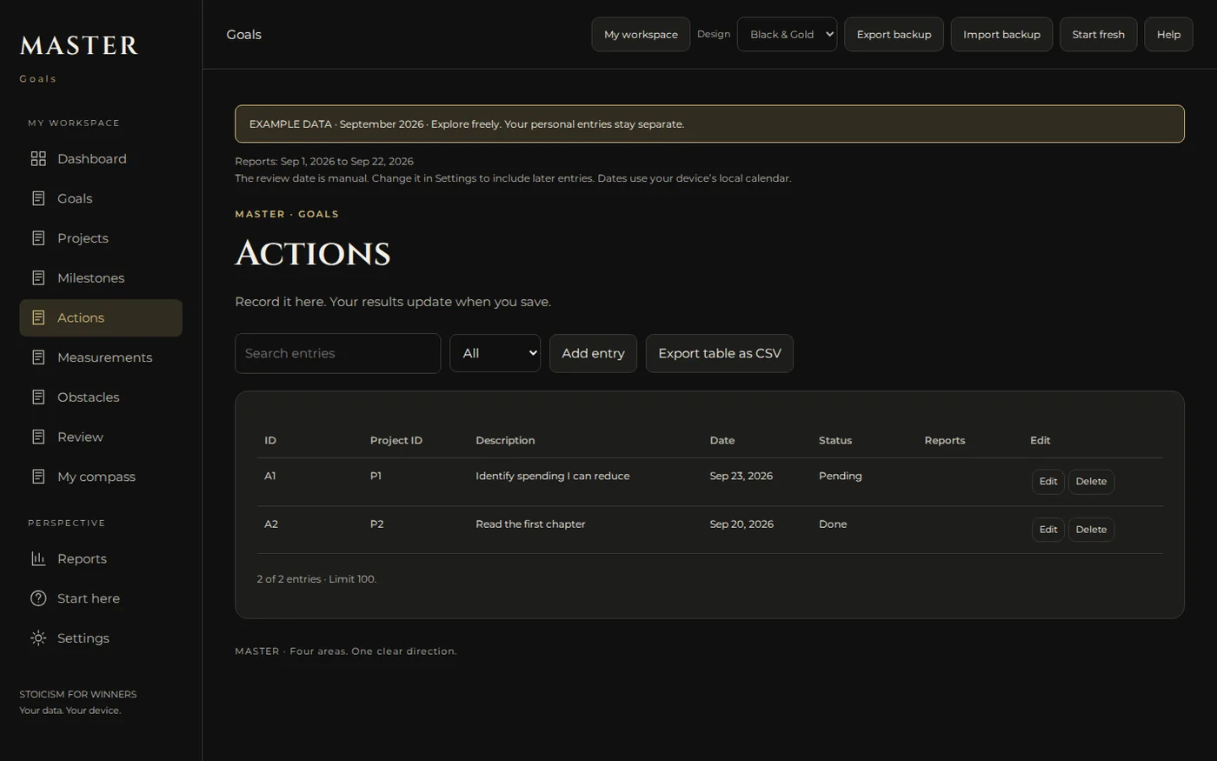Delete the A1 entry
1217x761 pixels.
click(1091, 482)
